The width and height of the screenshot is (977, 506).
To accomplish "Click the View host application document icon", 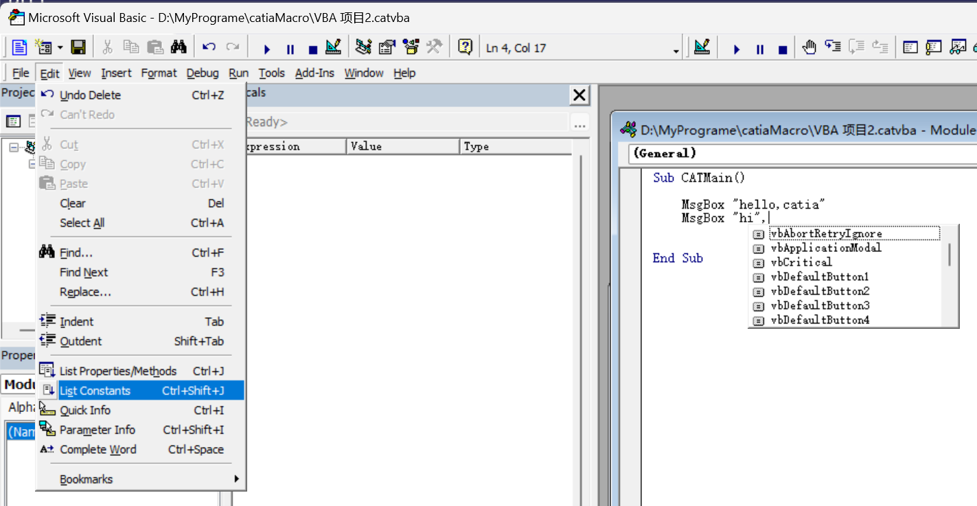I will (x=20, y=47).
